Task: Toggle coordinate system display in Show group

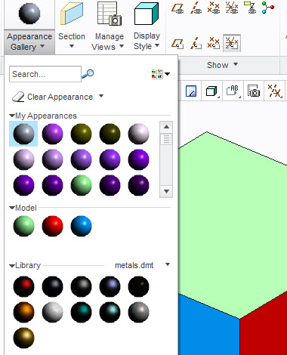Action: pos(232,8)
